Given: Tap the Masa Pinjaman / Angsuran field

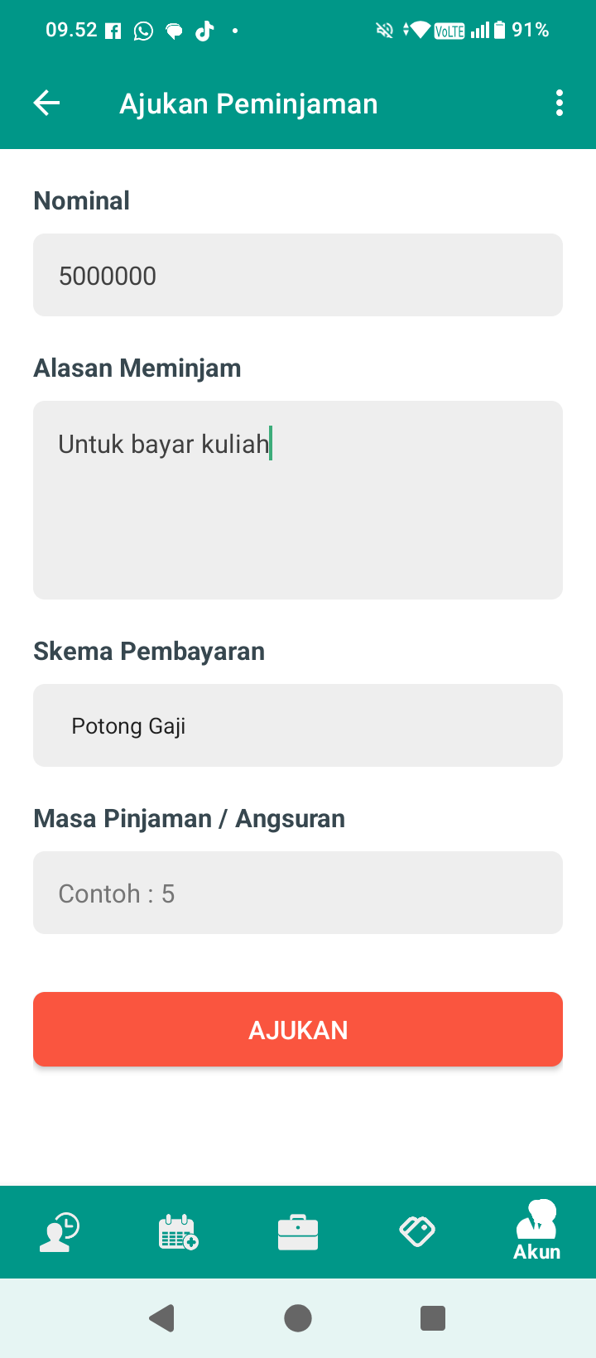Looking at the screenshot, I should pos(298,893).
